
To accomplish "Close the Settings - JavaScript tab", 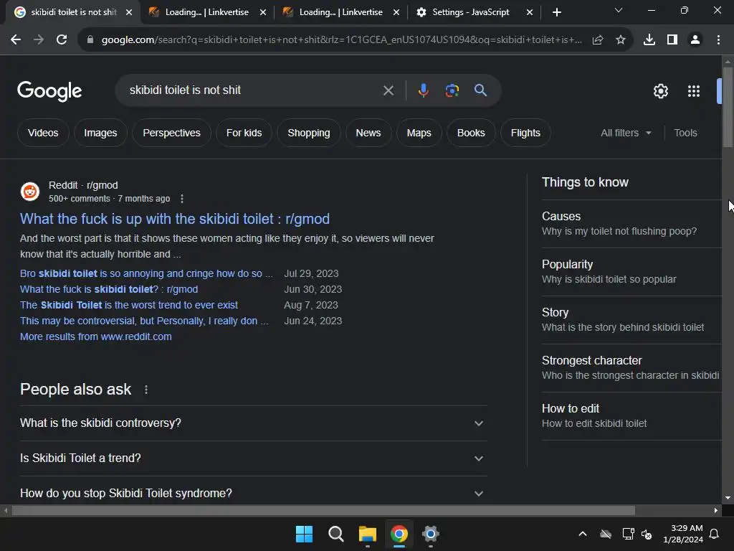I will tap(530, 12).
